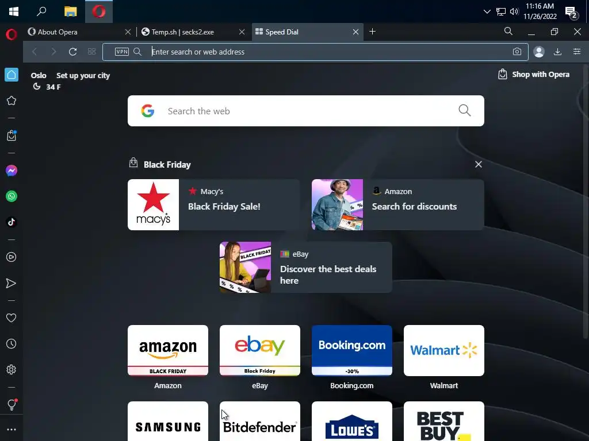Open the Bitdefender speed dial tile

point(260,421)
